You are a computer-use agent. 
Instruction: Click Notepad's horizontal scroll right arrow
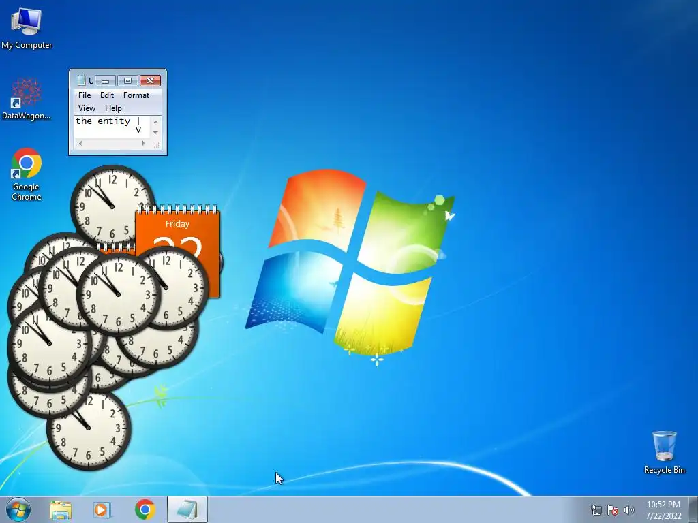pos(143,143)
